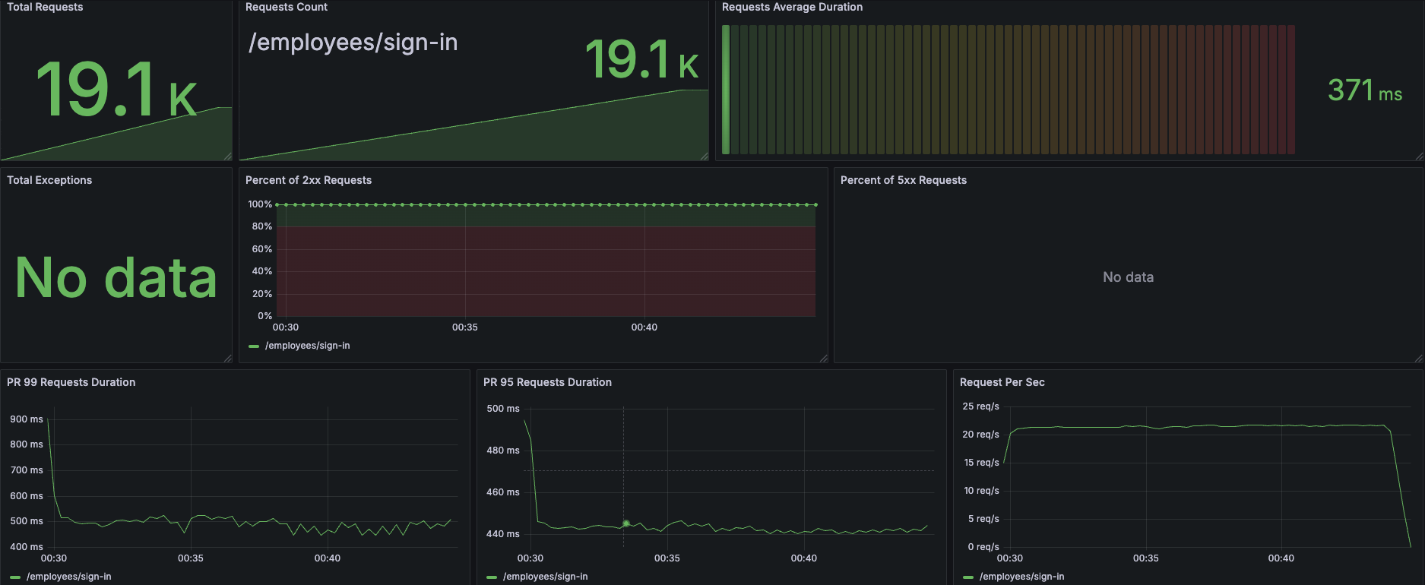Screen dimensions: 1425x585
Task: Toggle /employees/sign-in series in Request Per Sec legend
Action: (x=1021, y=577)
